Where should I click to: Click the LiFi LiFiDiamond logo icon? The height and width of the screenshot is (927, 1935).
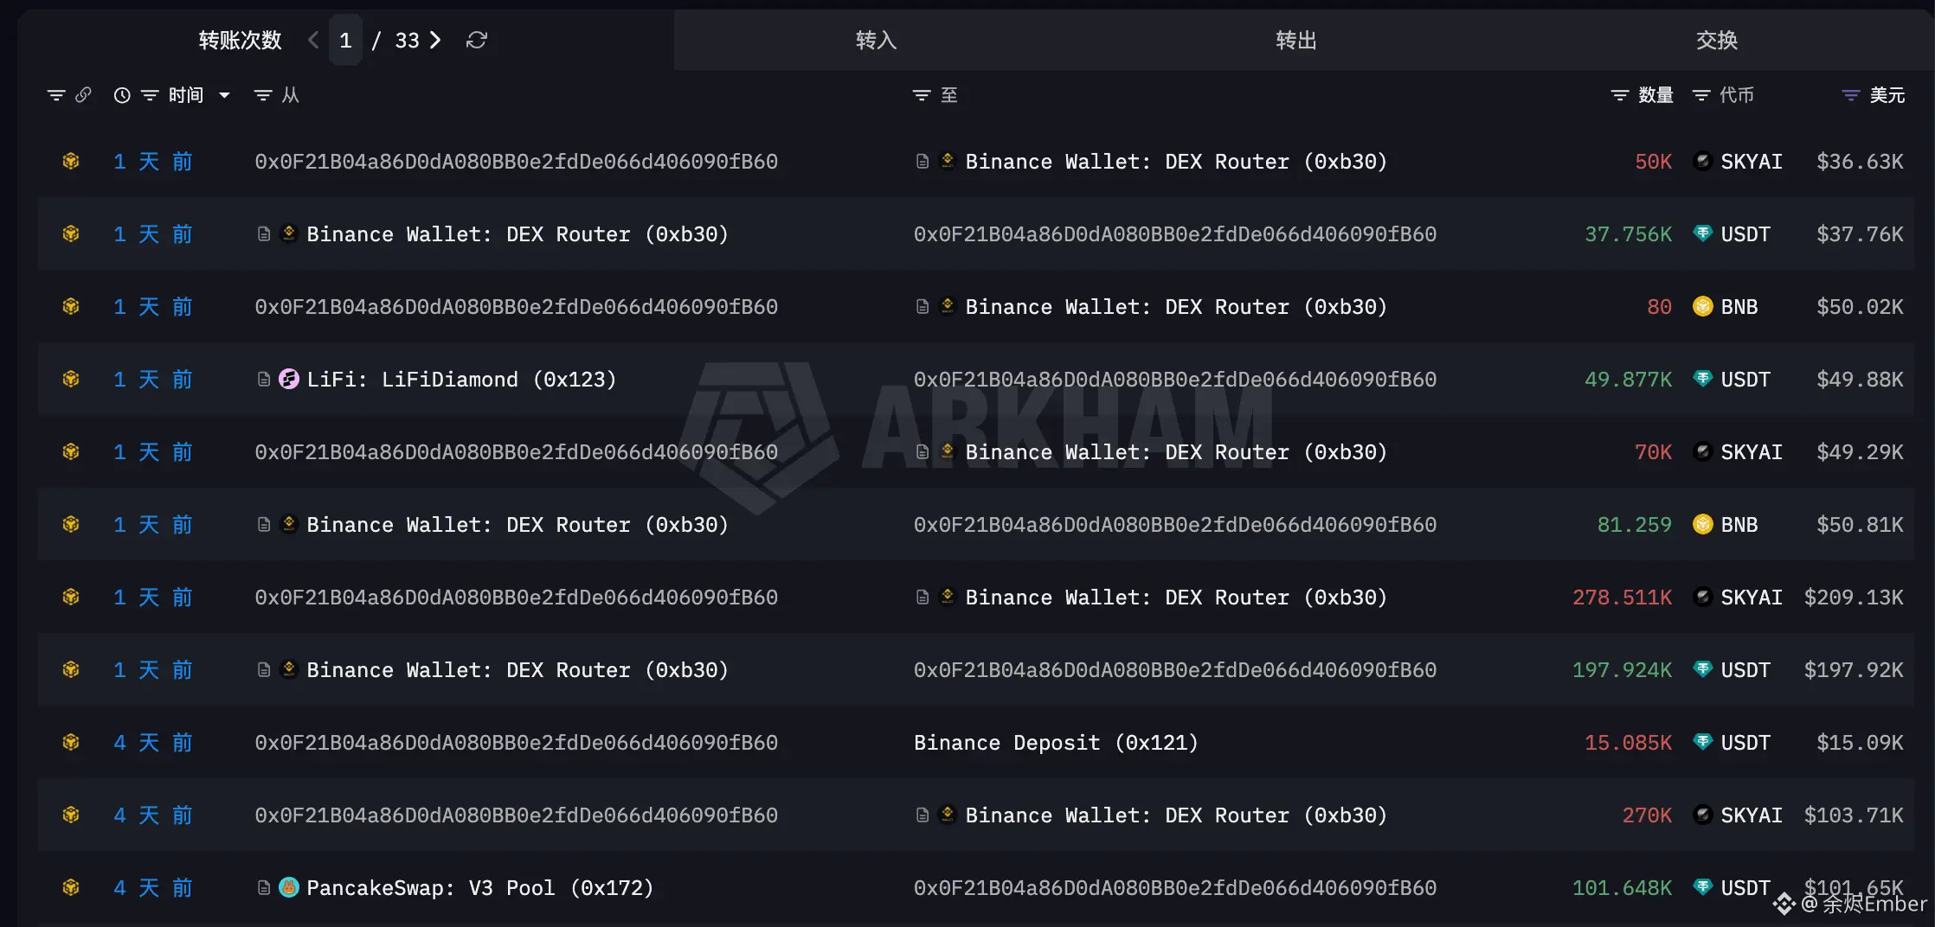coord(289,379)
